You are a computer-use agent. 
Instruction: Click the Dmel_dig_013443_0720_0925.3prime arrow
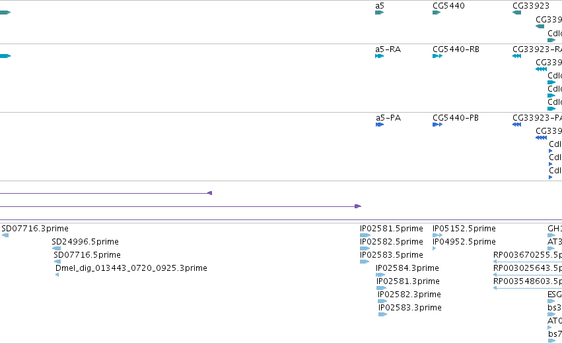[57, 275]
